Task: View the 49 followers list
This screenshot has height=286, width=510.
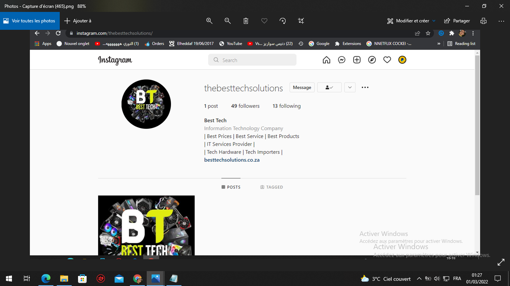Action: [x=245, y=106]
